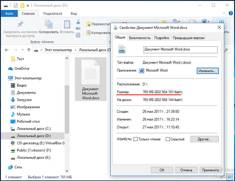Click the navigation pane scrollbar thumb
This screenshot has height=181, width=235.
point(67,109)
